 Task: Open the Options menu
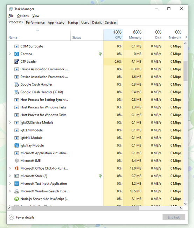(x=23, y=16)
